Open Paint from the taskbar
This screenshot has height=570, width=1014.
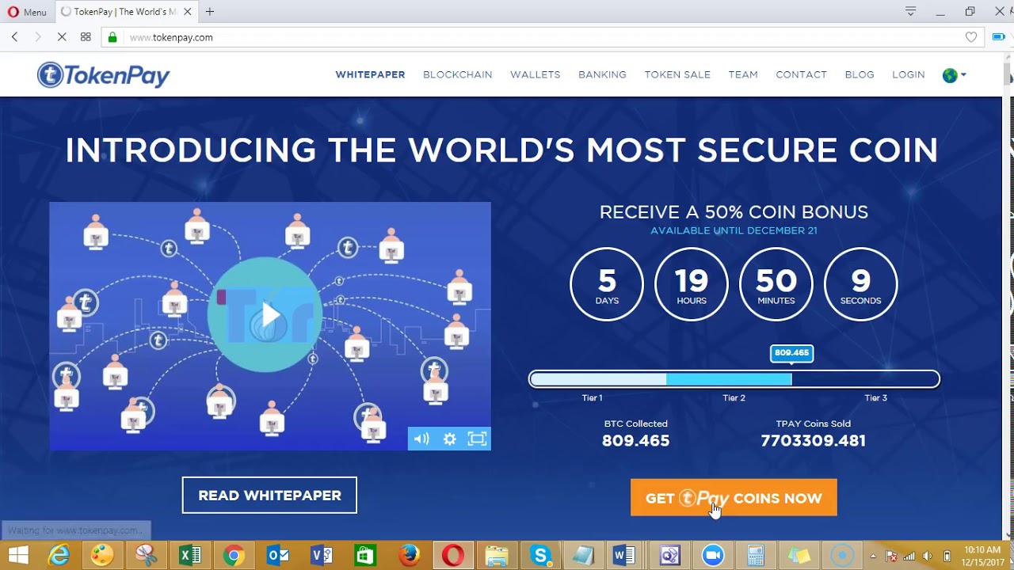click(103, 556)
